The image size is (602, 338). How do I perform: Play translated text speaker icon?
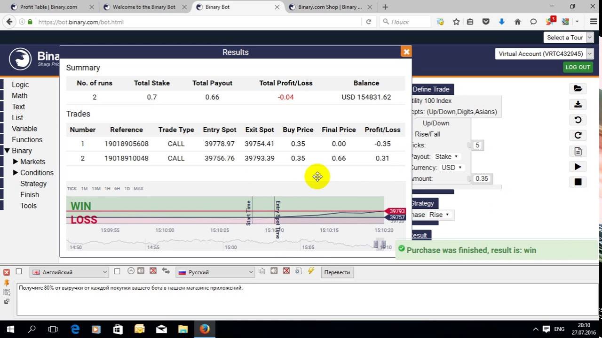coord(274,271)
